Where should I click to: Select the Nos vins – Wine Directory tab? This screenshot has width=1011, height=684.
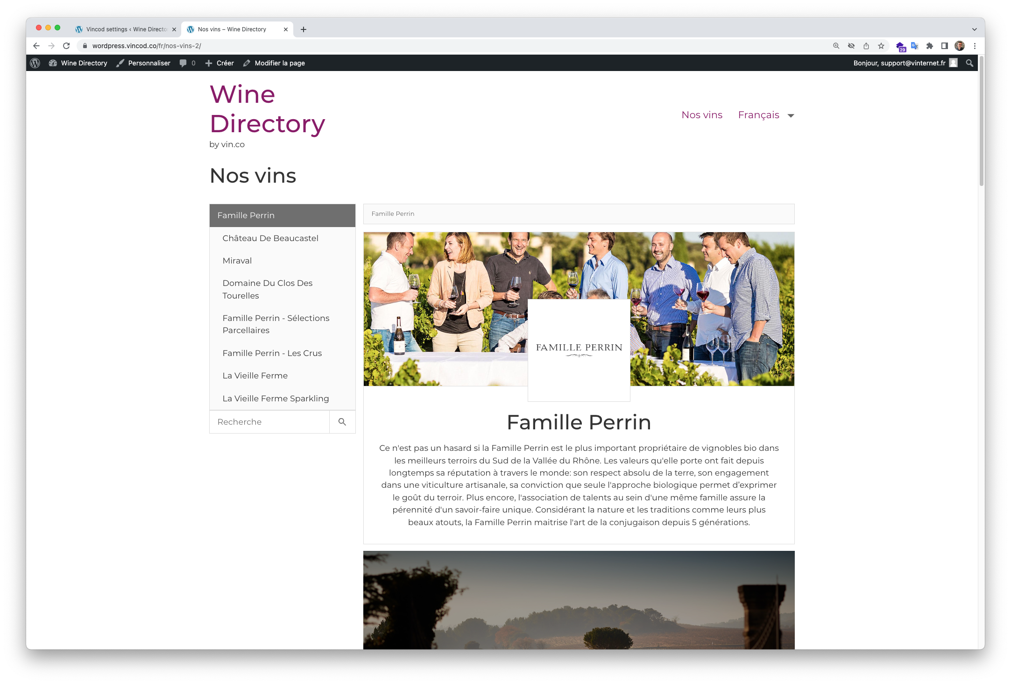[237, 29]
